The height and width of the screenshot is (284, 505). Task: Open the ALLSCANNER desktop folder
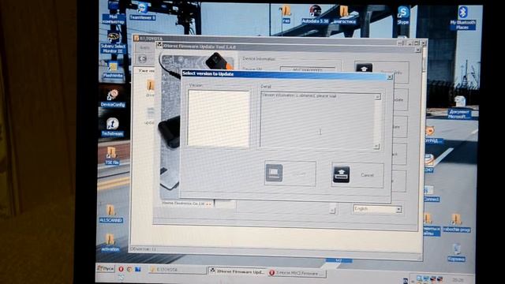click(110, 214)
